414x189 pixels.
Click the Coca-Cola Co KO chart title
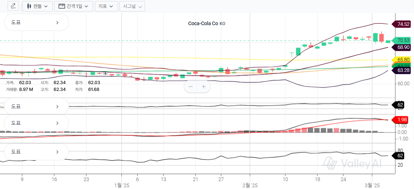click(206, 24)
